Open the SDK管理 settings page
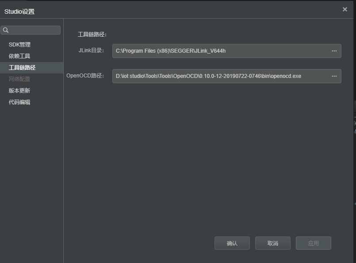Screen dimensions: 356x263 [x=19, y=45]
